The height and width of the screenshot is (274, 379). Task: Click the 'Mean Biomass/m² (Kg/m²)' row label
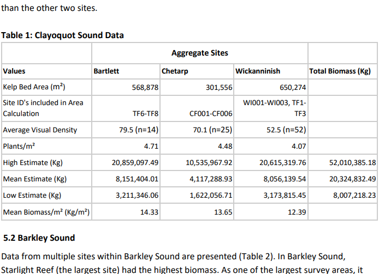(46, 212)
